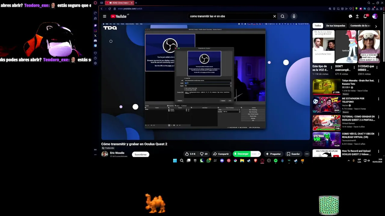
Task: Open options for COMO VER EL CHAT video
Action: (378, 134)
